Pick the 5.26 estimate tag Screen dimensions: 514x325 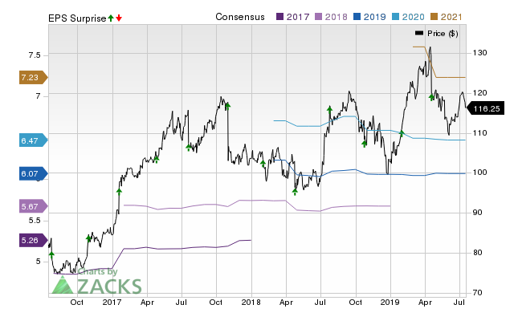(x=31, y=238)
